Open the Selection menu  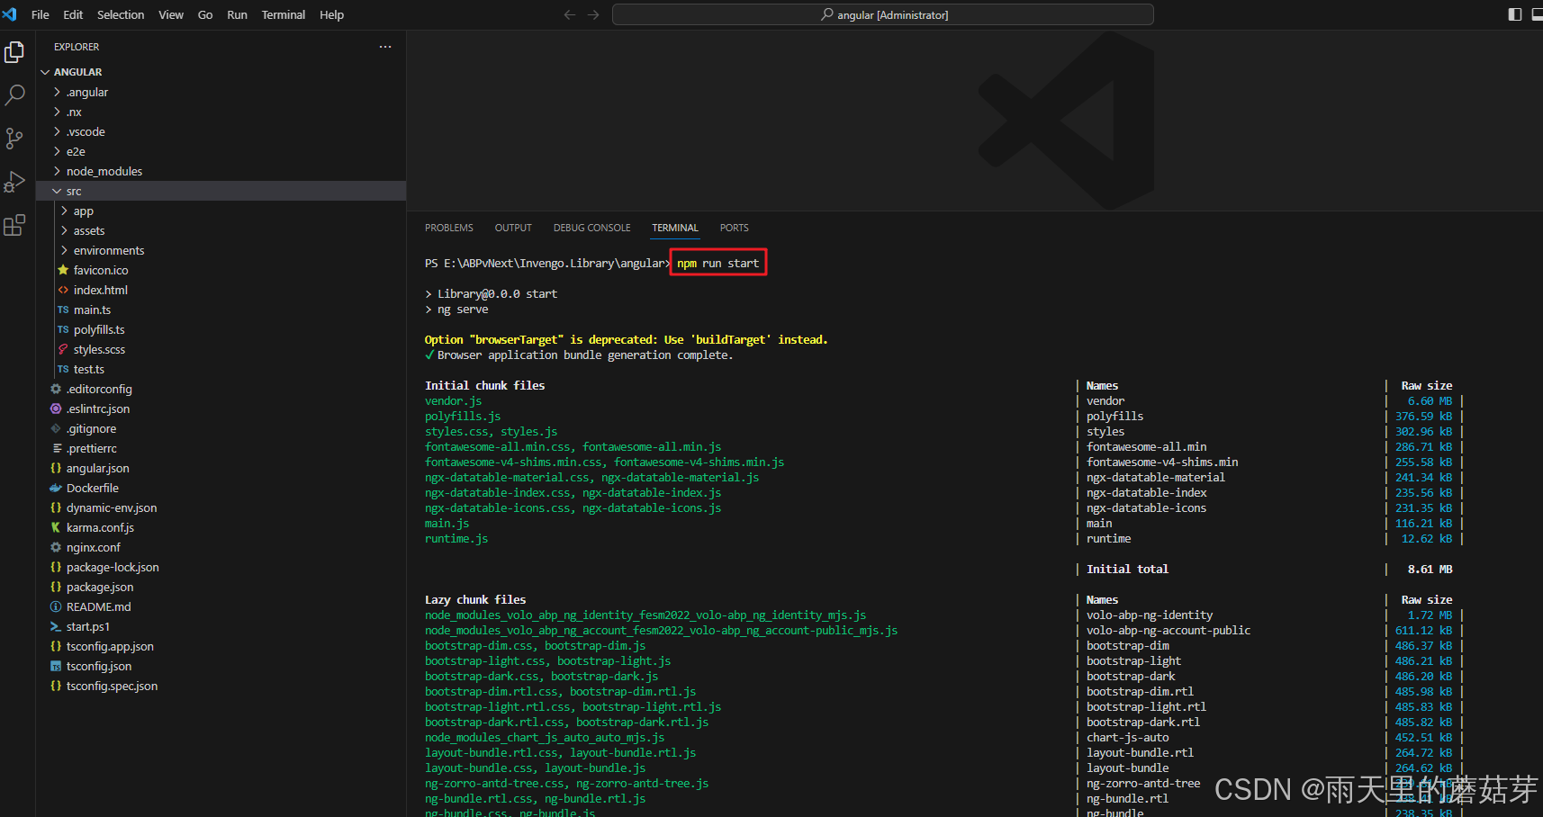click(x=121, y=14)
